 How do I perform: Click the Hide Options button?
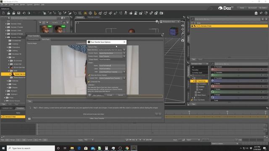[98, 95]
